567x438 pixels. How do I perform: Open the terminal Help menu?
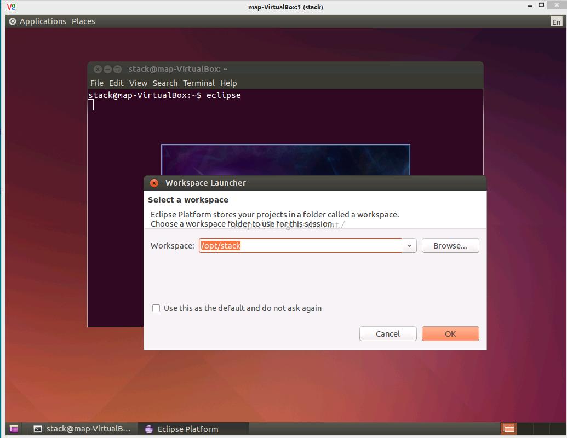tap(228, 83)
